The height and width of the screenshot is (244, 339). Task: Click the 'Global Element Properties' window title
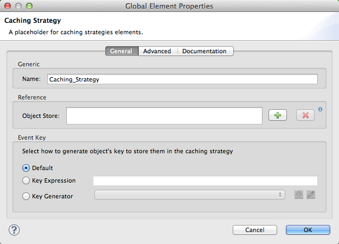169,6
